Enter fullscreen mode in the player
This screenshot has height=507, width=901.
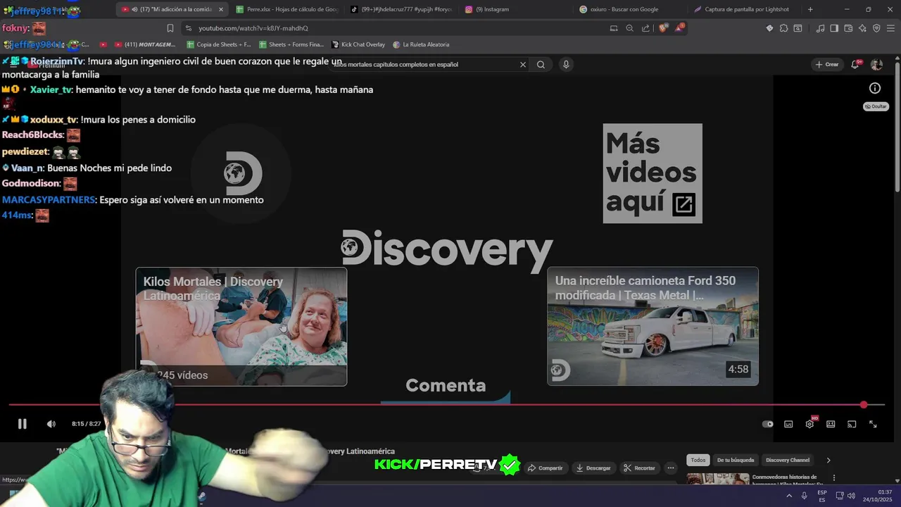click(x=873, y=424)
